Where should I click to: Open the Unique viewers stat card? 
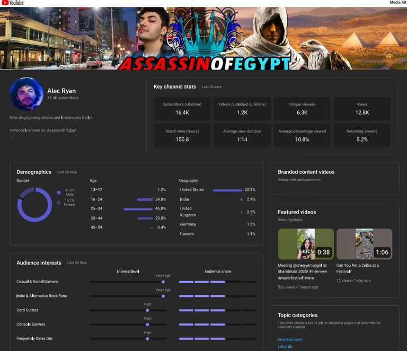pyautogui.click(x=302, y=109)
